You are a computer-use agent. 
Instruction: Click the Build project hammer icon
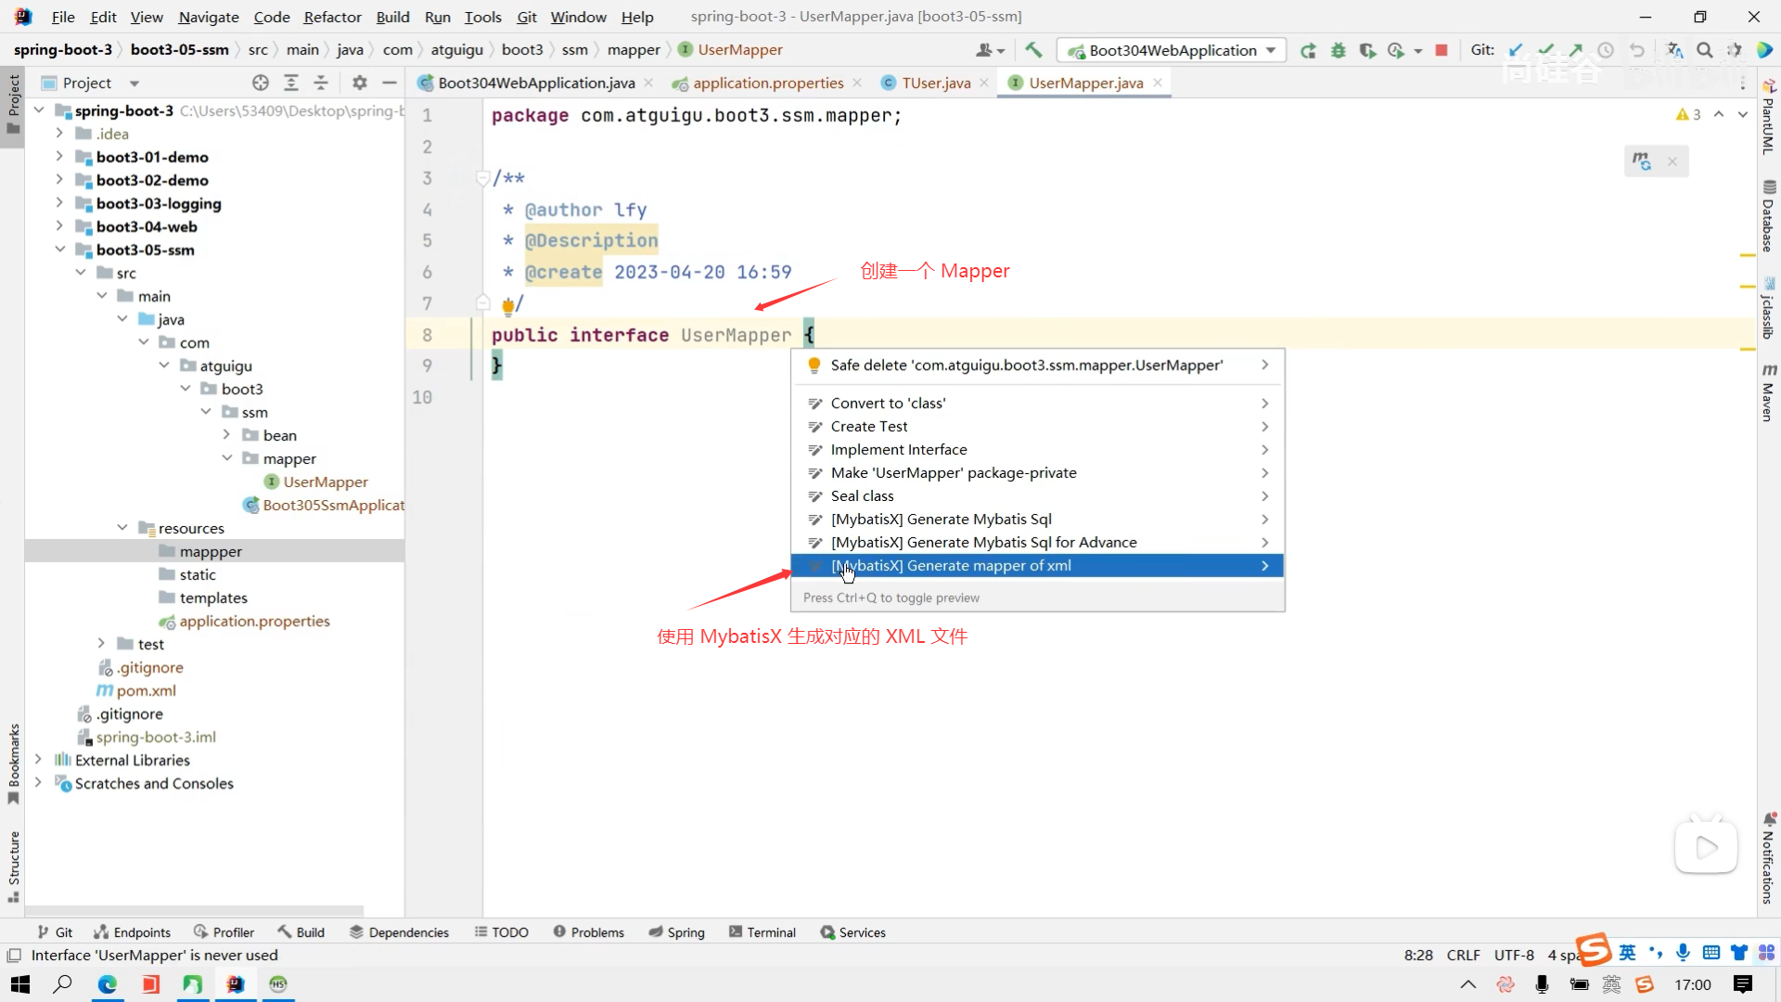1033,50
